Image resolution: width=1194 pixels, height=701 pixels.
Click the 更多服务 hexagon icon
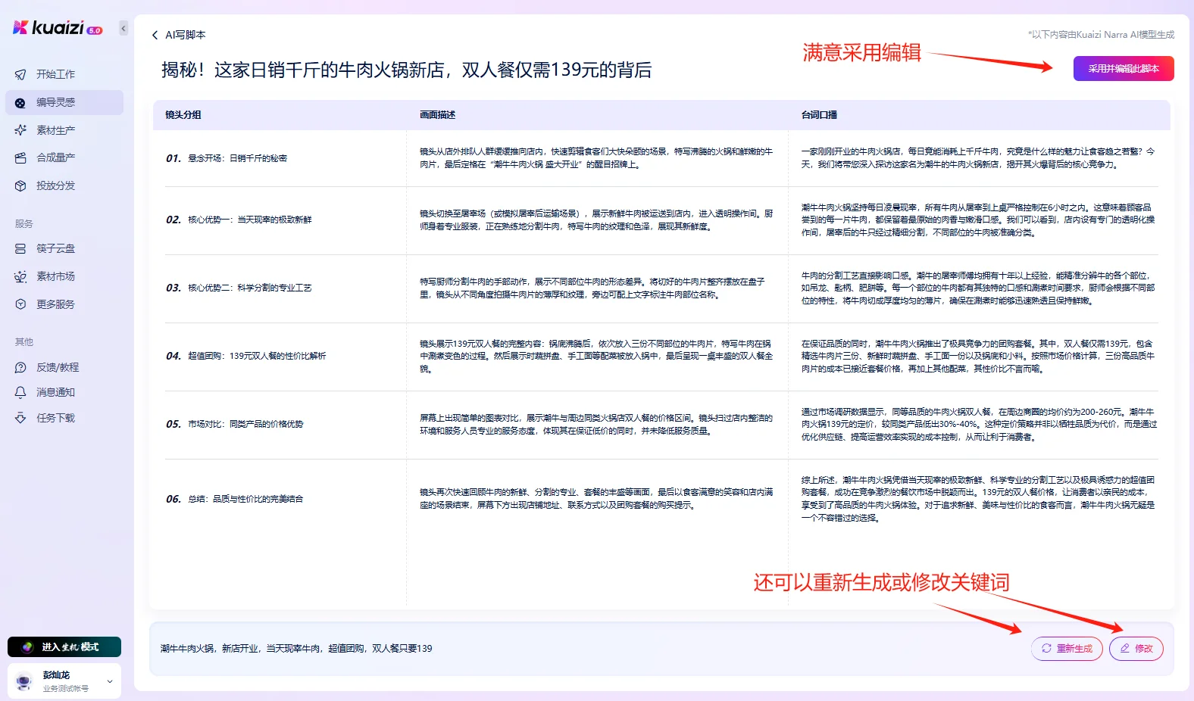point(20,304)
